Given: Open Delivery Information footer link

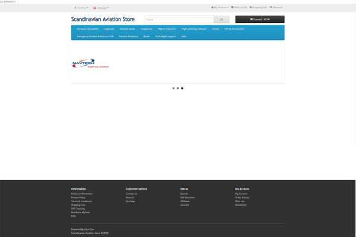Looking at the screenshot, I should click(82, 194).
